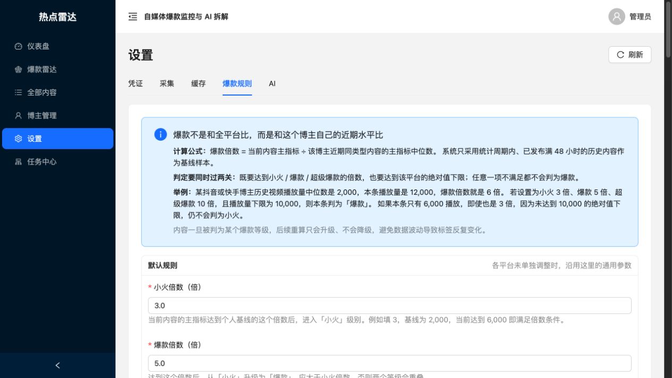The width and height of the screenshot is (672, 378).
Task: Open 全部内容 in the sidebar
Action: [57, 92]
